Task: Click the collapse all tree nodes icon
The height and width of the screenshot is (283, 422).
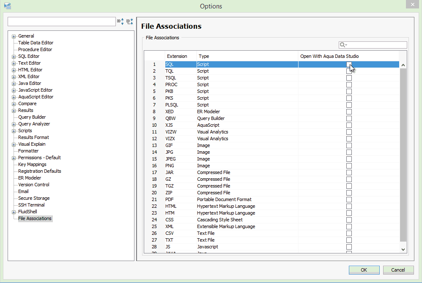Action: [x=130, y=22]
